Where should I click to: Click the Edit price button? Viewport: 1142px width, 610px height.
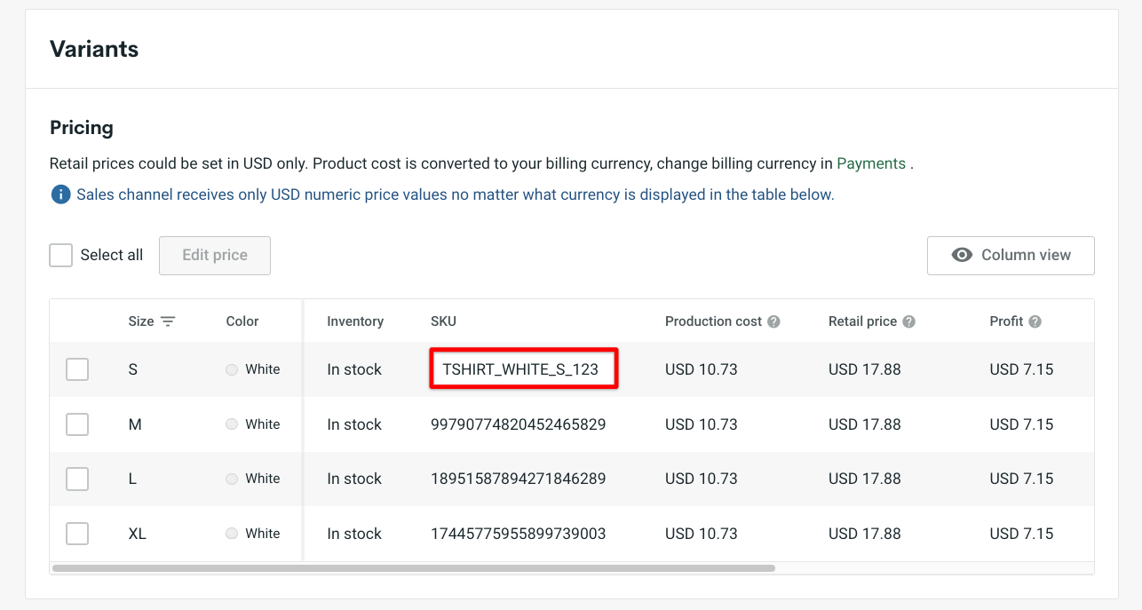(214, 255)
